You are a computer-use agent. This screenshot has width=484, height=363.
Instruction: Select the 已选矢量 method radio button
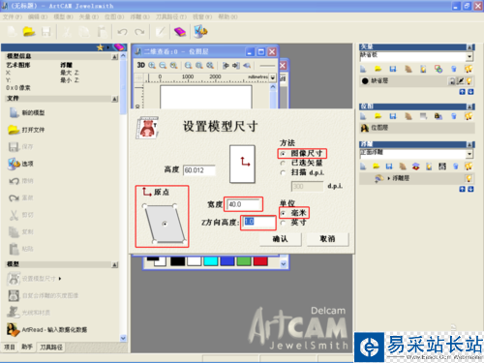(x=283, y=164)
